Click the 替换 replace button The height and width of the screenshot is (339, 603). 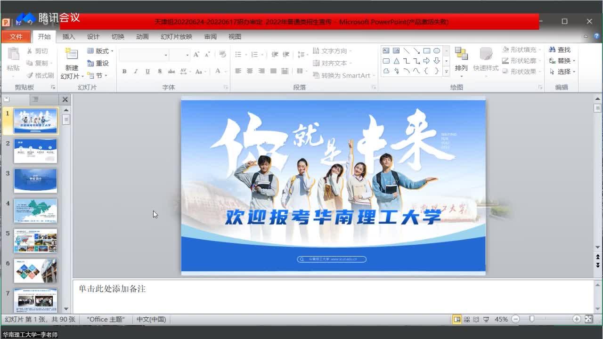[562, 61]
